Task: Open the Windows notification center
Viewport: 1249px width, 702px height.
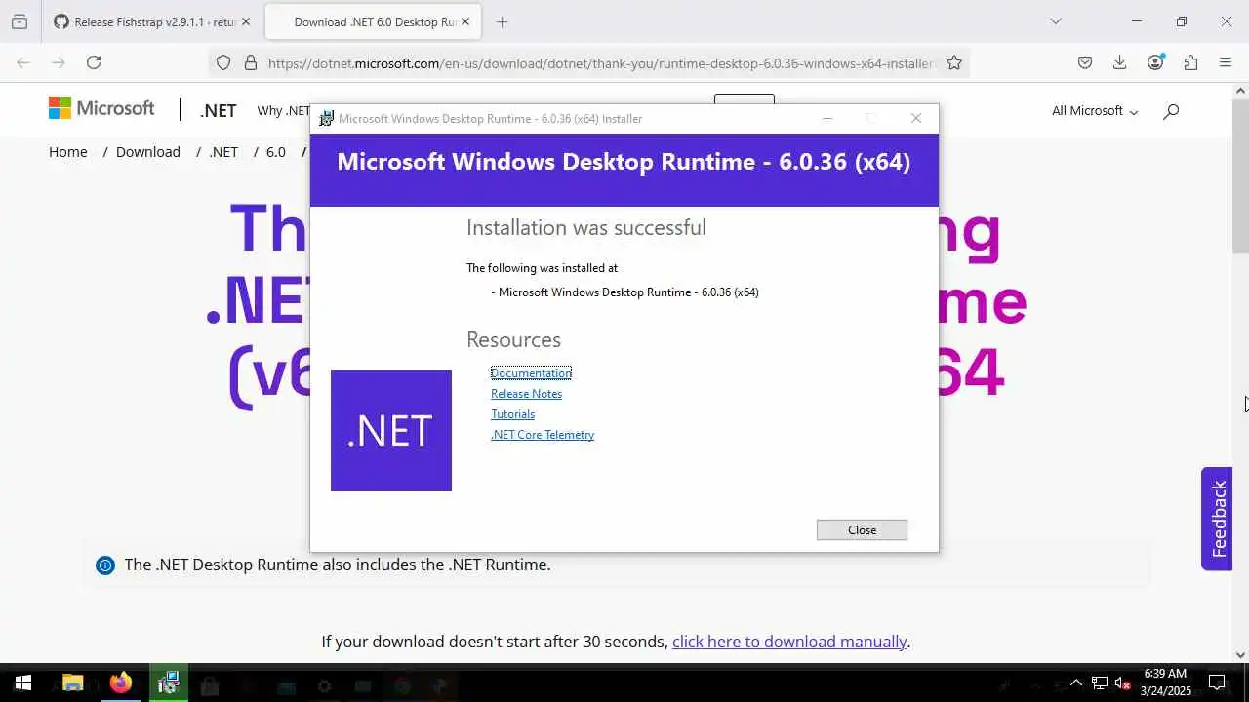Action: [1217, 683]
